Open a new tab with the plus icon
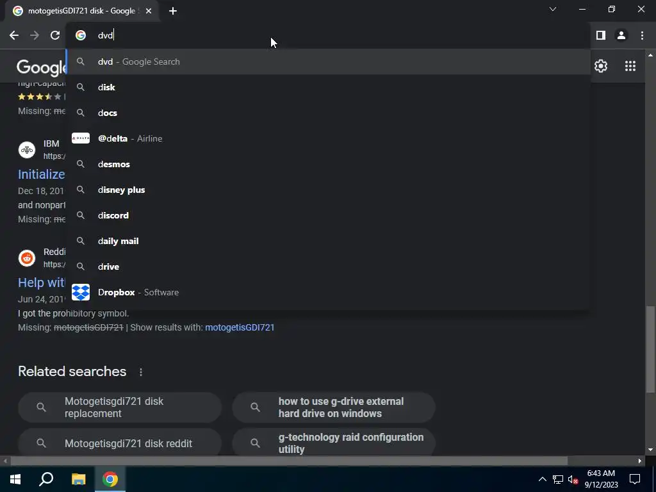 [173, 11]
